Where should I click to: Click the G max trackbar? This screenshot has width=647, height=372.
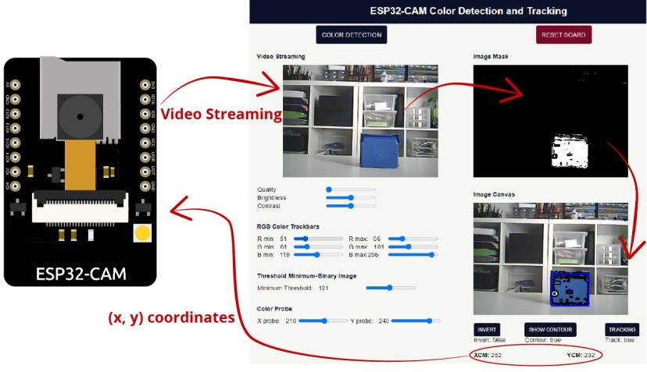pos(413,246)
